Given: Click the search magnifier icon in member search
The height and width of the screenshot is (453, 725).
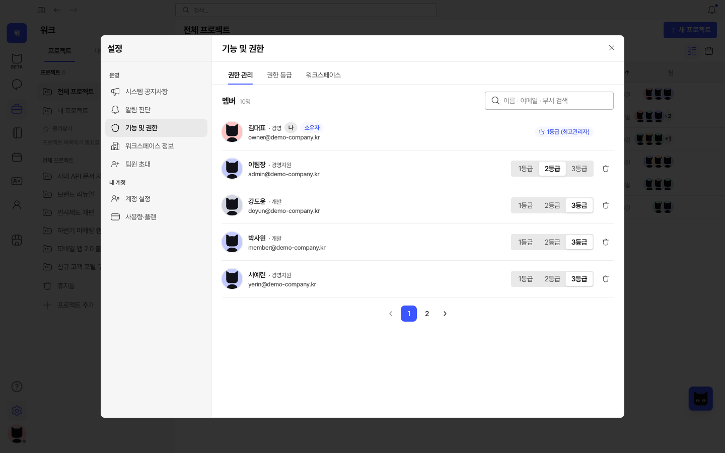Looking at the screenshot, I should (495, 101).
